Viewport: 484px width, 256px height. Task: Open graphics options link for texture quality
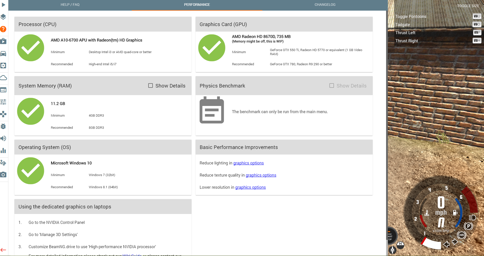coord(261,175)
